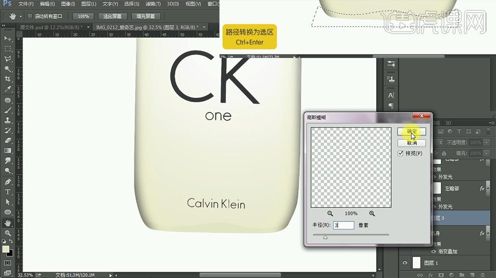This screenshot has width=496, height=278.
Task: Cancel the blur with 取消 button
Action: (x=411, y=143)
